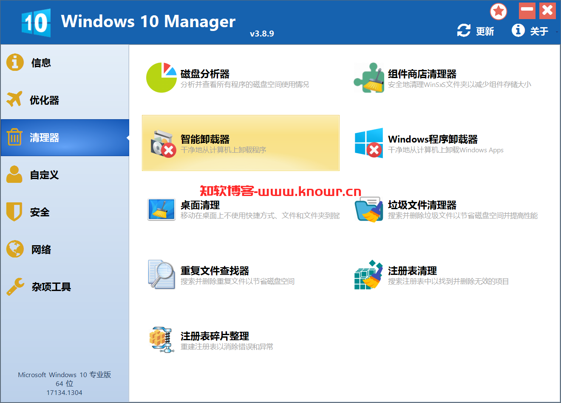This screenshot has height=403, width=561.
Task: Open Windows程序卸载器 app uninstaller
Action: (448, 143)
